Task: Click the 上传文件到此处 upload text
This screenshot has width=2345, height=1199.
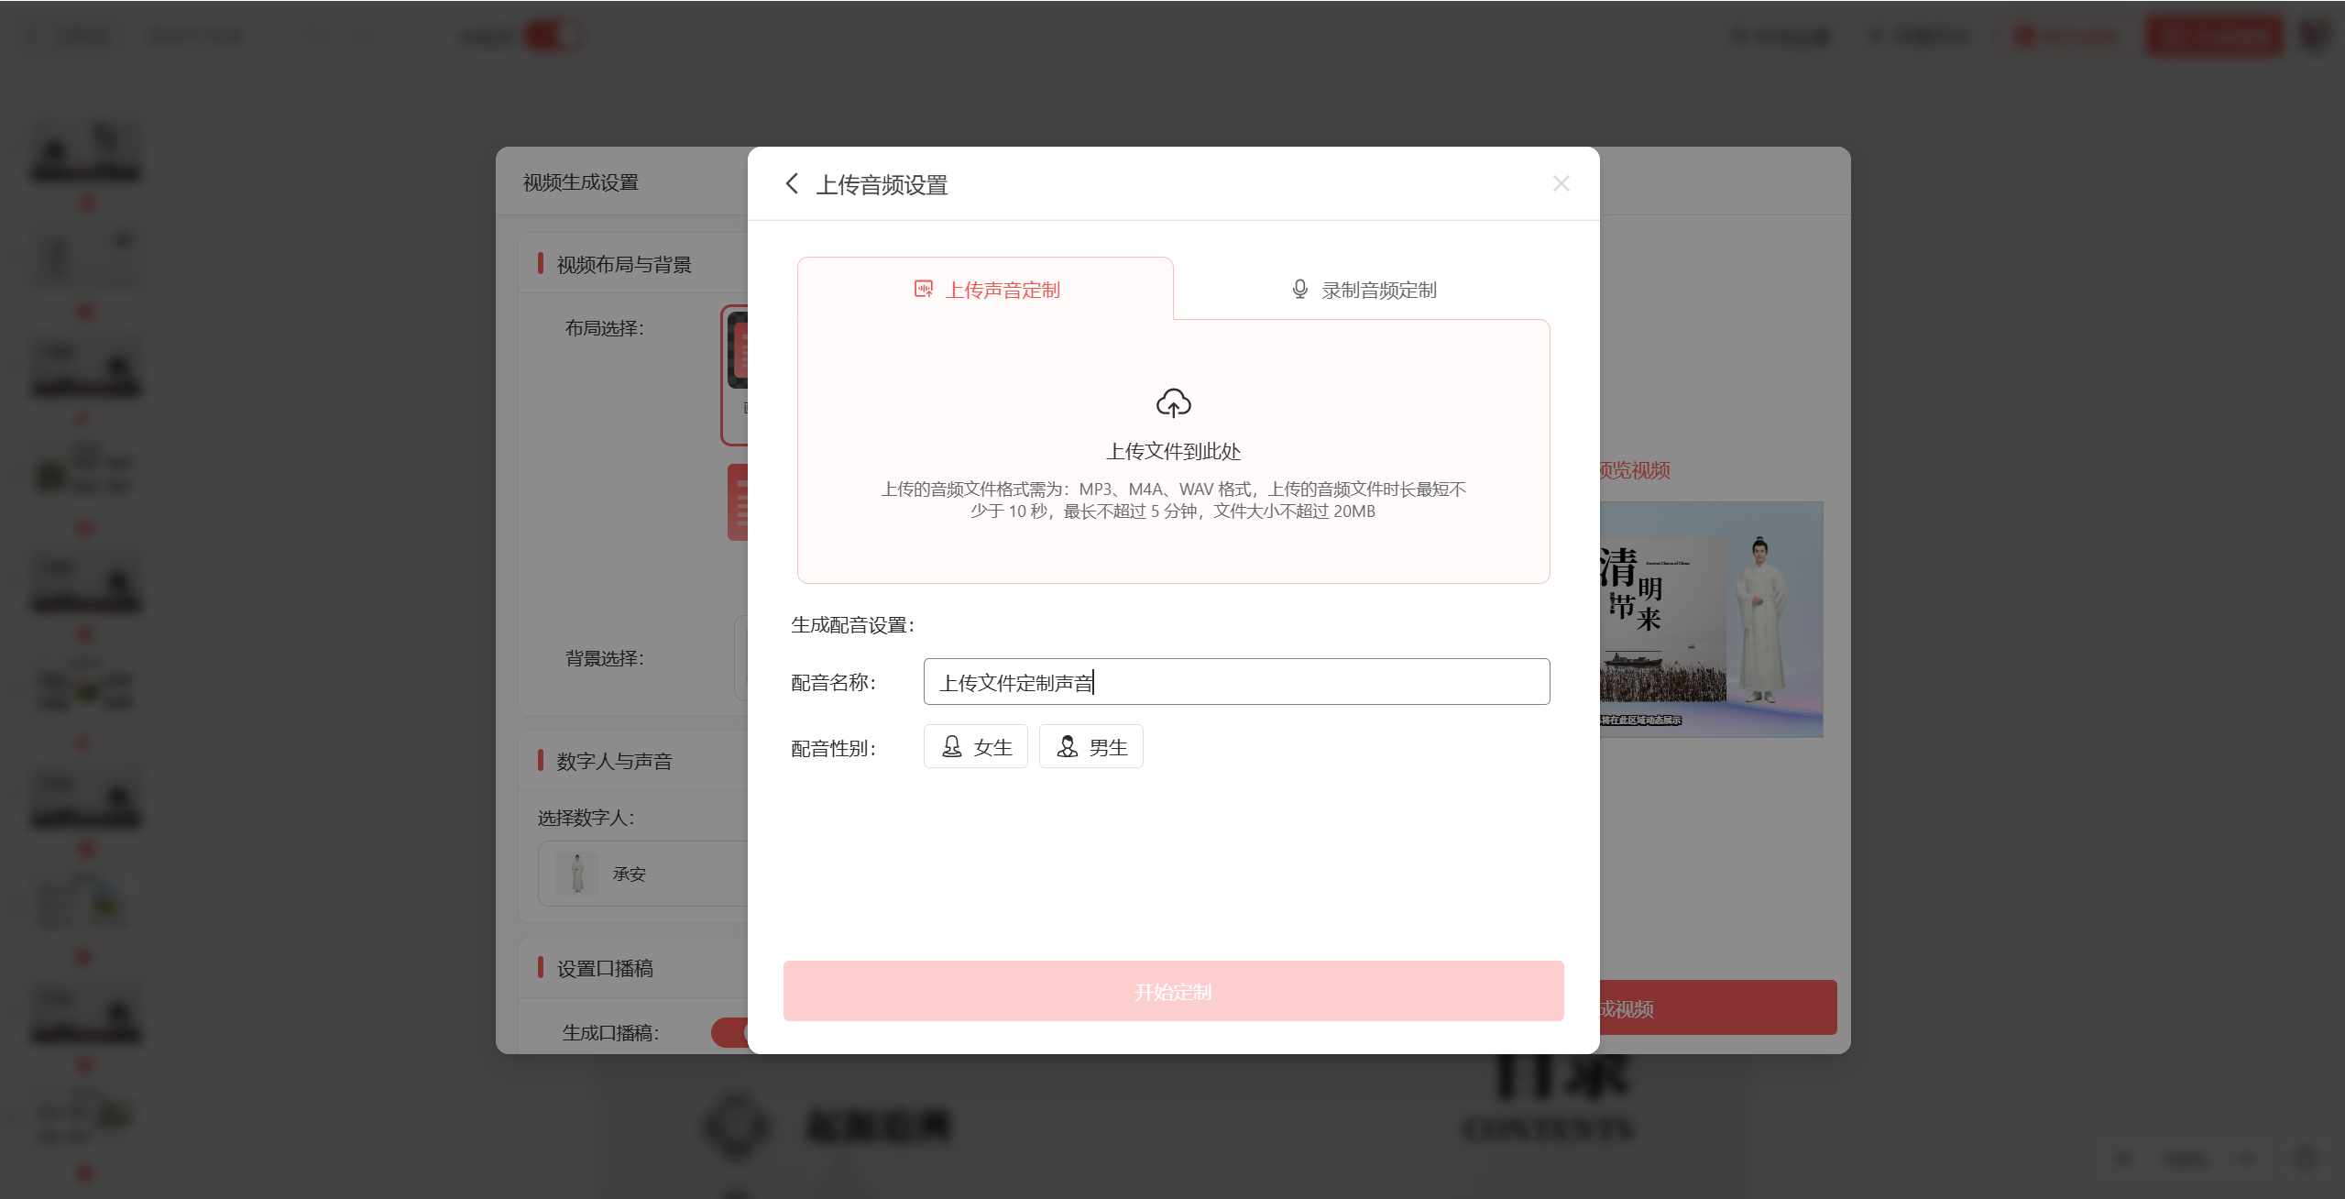Action: click(x=1173, y=451)
